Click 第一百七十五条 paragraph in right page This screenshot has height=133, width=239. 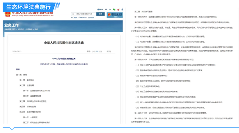[x=182, y=29]
